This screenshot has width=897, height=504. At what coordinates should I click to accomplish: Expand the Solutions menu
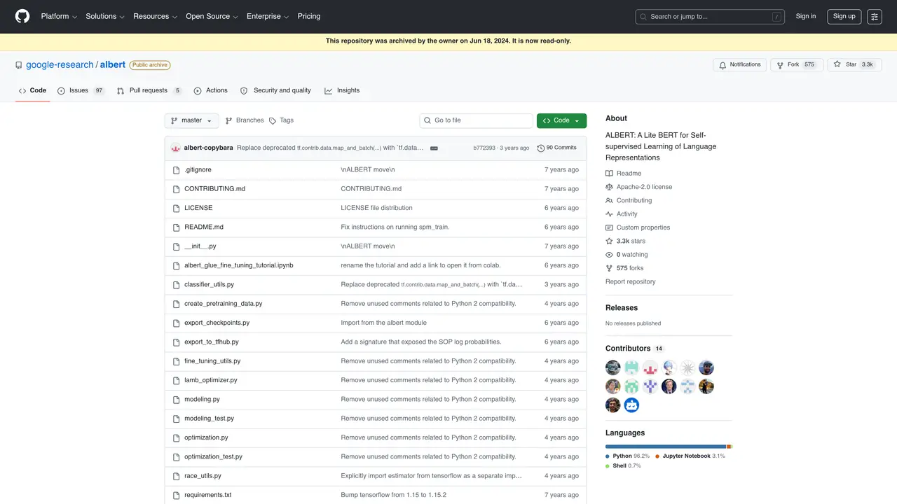click(105, 16)
